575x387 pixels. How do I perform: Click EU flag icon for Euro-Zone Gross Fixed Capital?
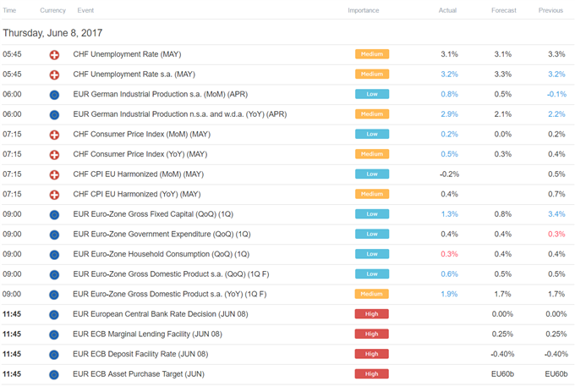click(x=55, y=214)
